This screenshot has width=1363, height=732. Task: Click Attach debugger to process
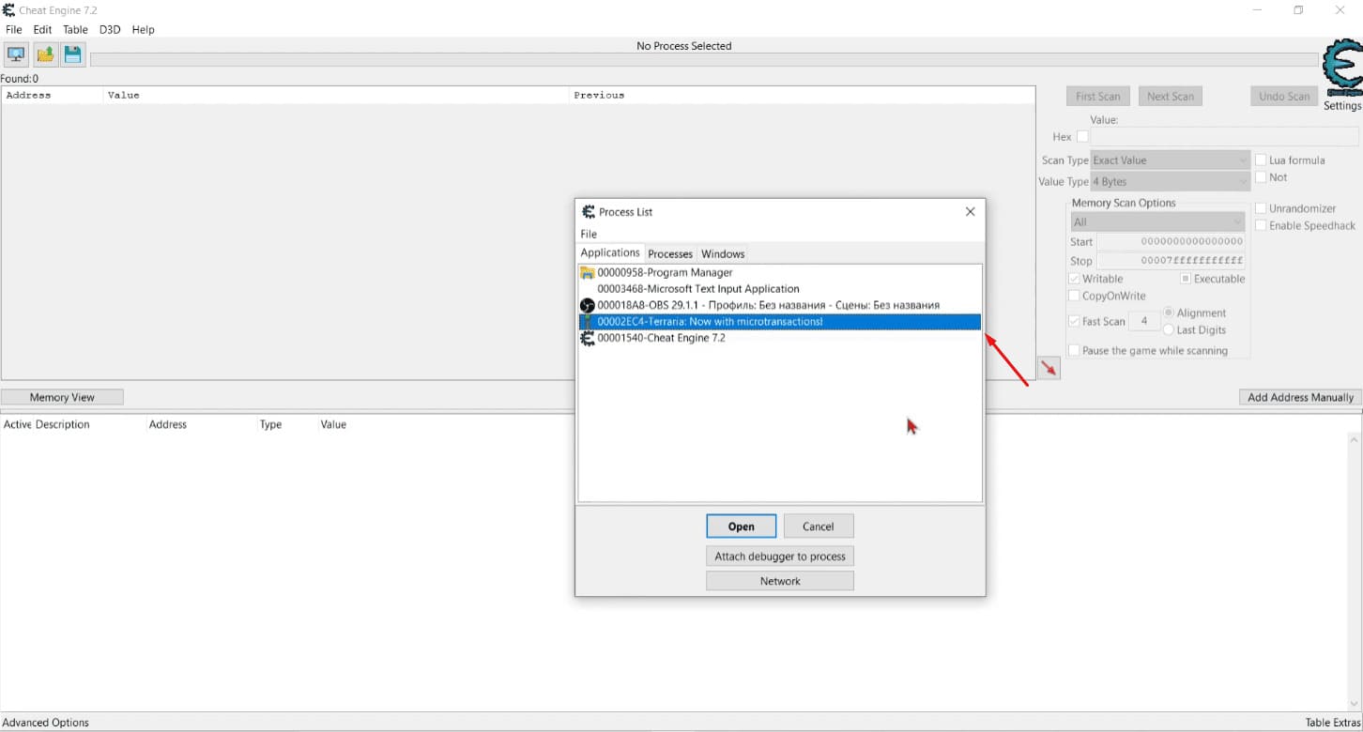[x=780, y=557]
